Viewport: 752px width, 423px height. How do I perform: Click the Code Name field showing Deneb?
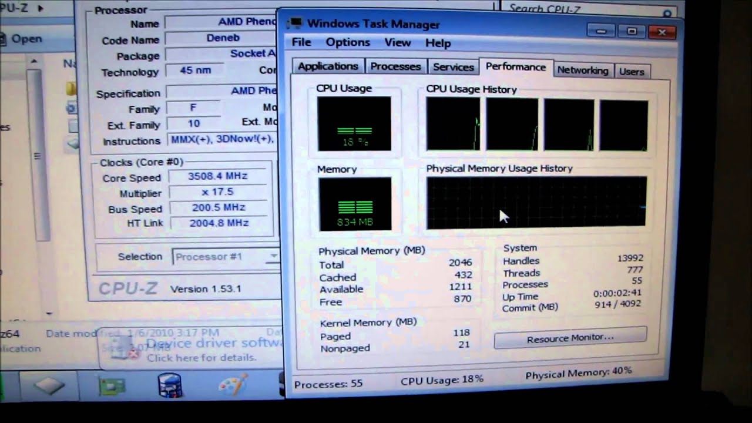[221, 38]
